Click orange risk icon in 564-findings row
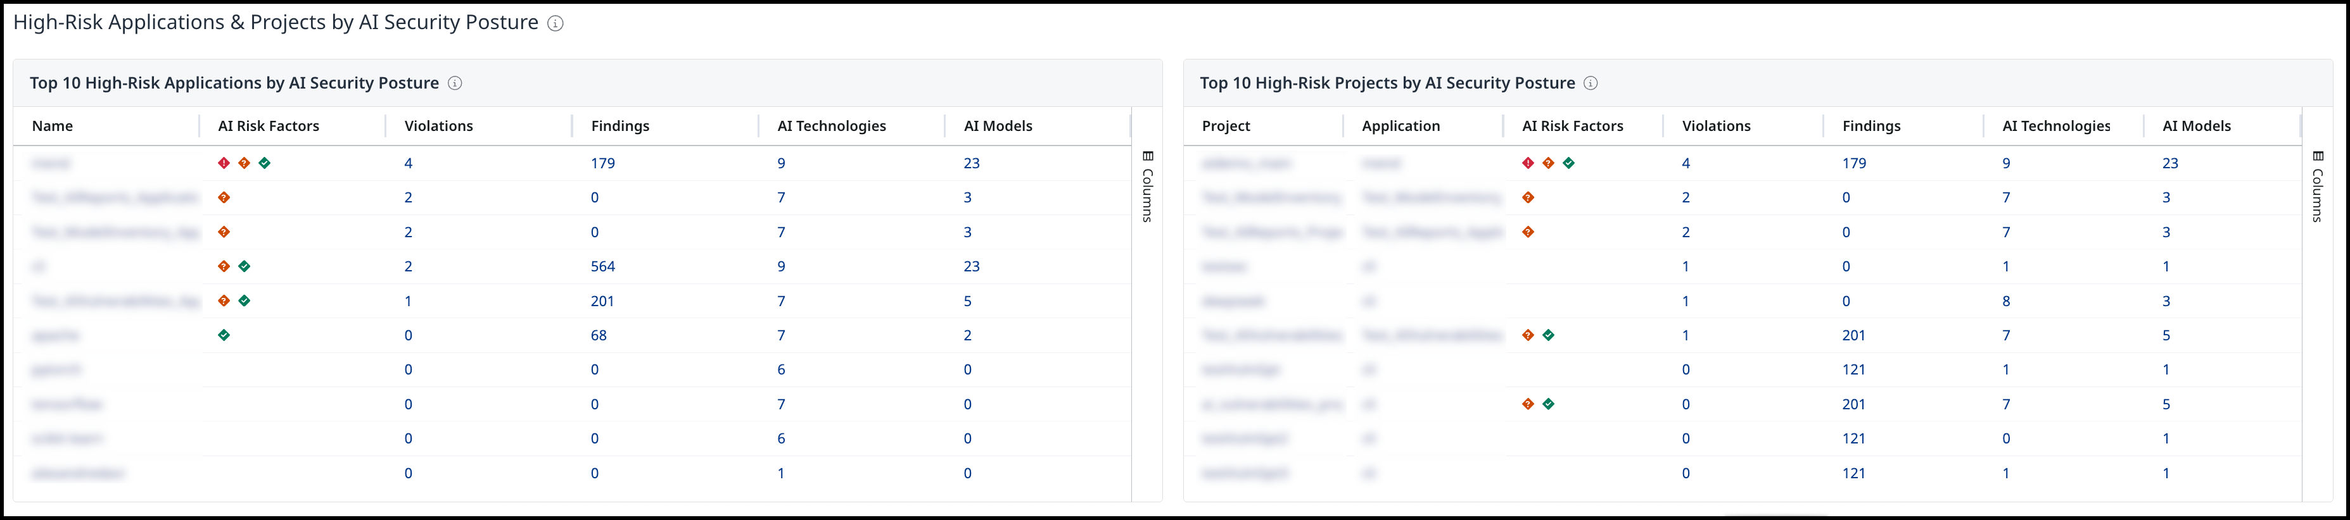Screen dimensions: 2350x520 pyautogui.click(x=224, y=266)
